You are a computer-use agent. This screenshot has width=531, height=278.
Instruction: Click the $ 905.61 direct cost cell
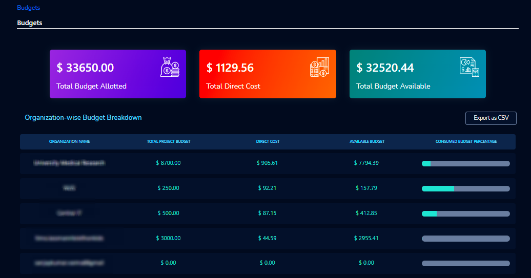(x=267, y=163)
